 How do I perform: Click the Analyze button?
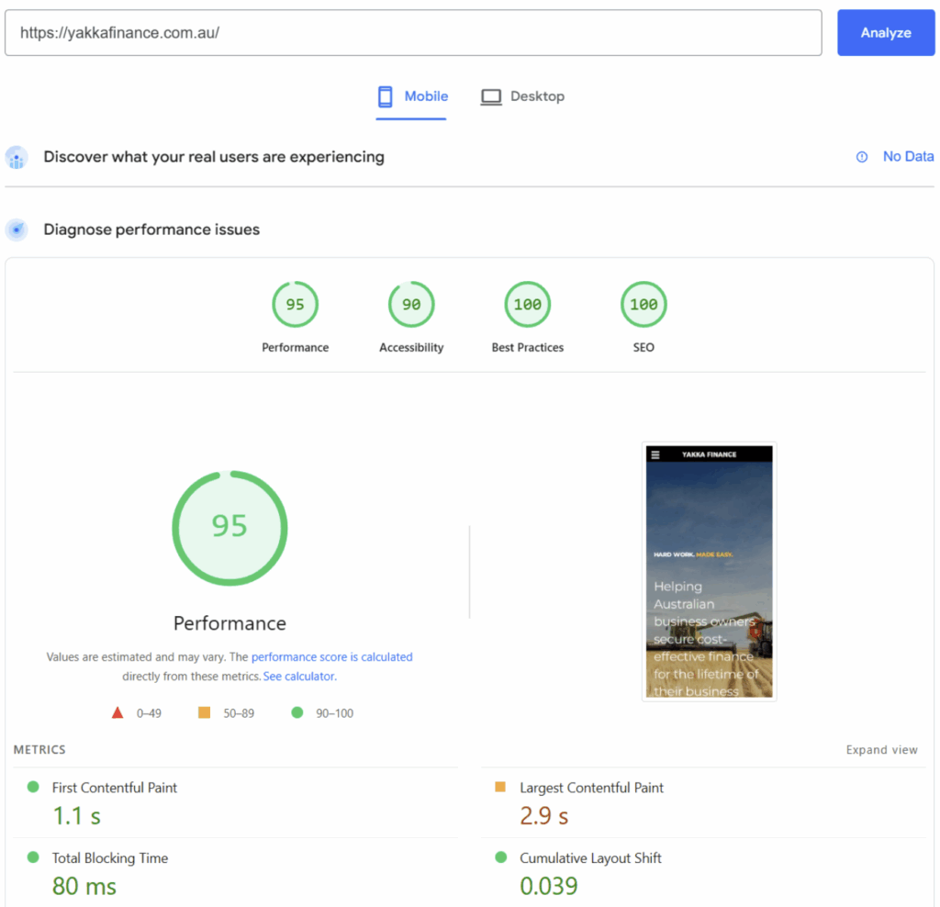pos(885,33)
